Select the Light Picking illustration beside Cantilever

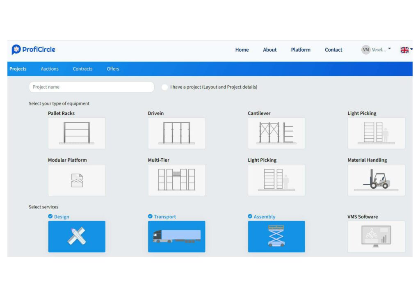[x=377, y=133]
